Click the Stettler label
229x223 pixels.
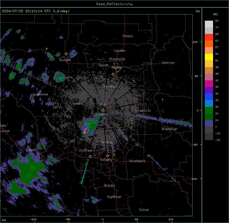(x=168, y=63)
